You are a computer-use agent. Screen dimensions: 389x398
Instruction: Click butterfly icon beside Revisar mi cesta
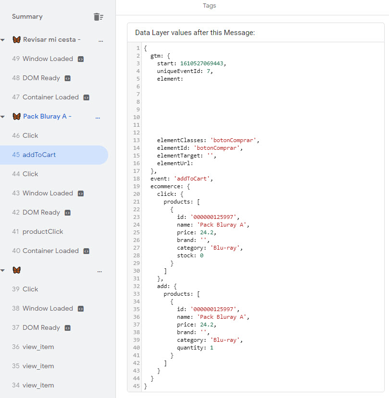coord(16,39)
